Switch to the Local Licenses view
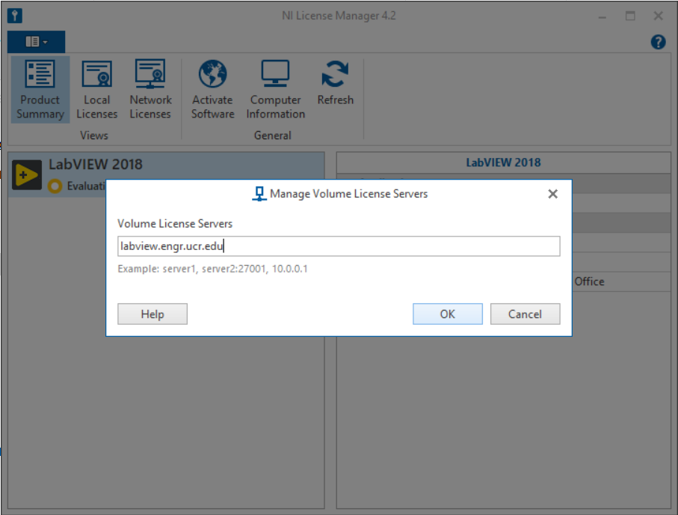Viewport: 678px width, 515px height. click(x=96, y=90)
